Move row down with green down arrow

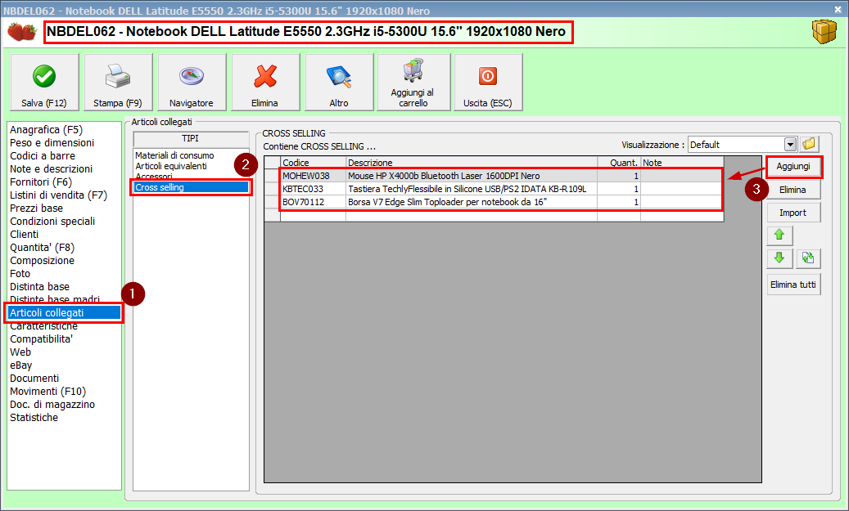(x=779, y=258)
